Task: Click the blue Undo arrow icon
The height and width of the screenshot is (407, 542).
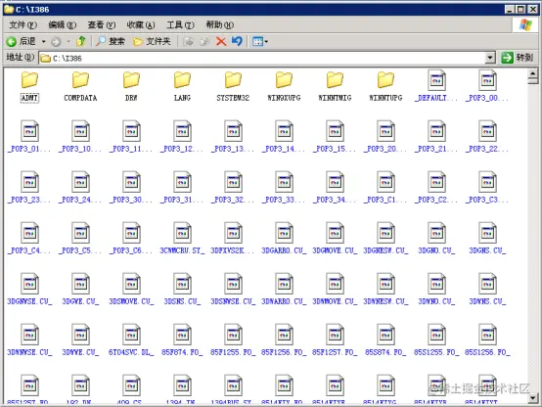Action: coord(237,41)
